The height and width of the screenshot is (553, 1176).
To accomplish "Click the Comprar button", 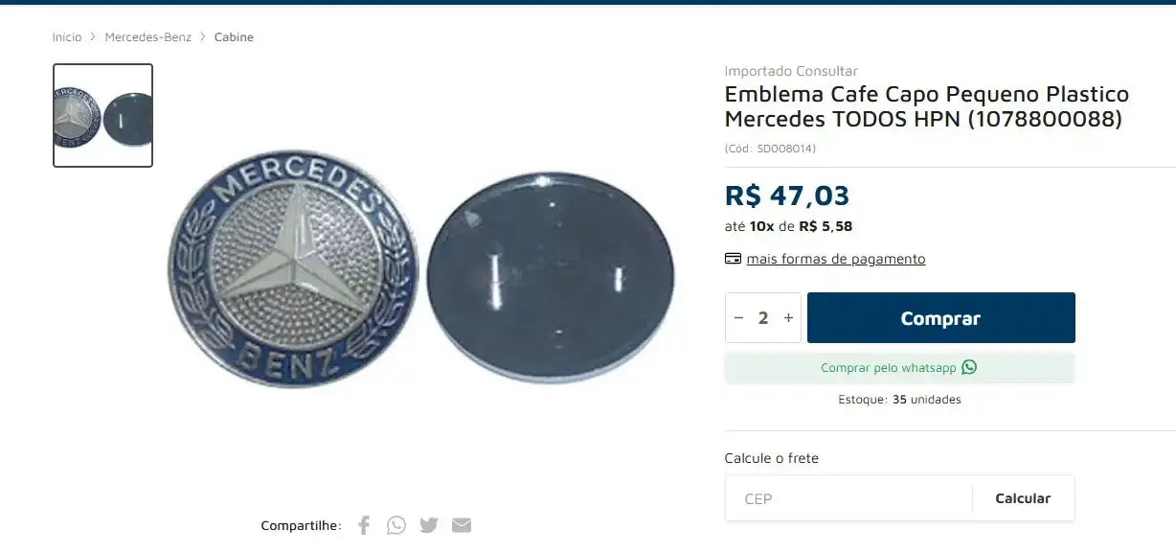I will coord(940,318).
